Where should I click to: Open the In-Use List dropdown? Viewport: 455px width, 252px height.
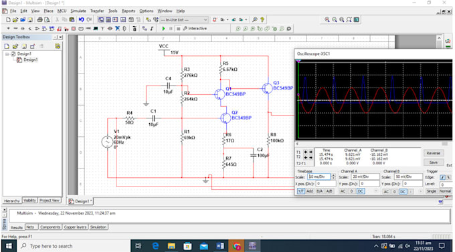[205, 20]
